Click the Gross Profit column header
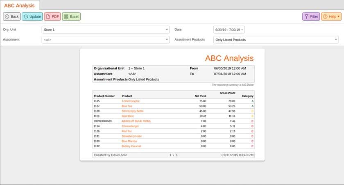 tap(228, 94)
